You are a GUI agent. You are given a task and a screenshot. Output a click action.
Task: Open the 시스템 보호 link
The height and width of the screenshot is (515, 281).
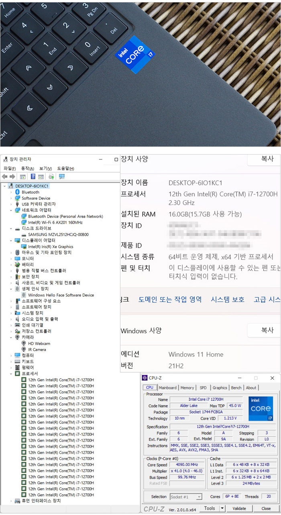[x=228, y=299]
